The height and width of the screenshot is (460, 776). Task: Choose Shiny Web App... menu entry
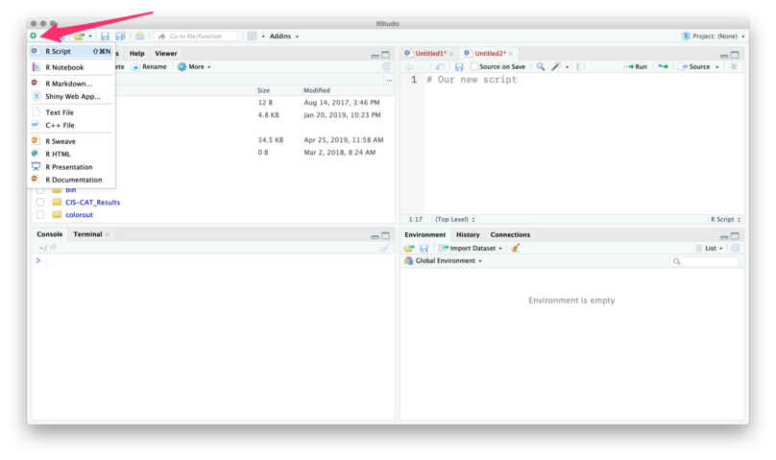click(x=71, y=96)
